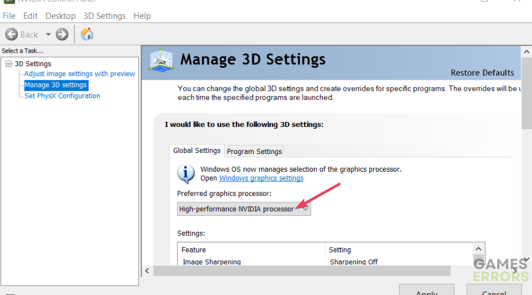This screenshot has height=295, width=532.
Task: Open the Help menu
Action: [142, 16]
